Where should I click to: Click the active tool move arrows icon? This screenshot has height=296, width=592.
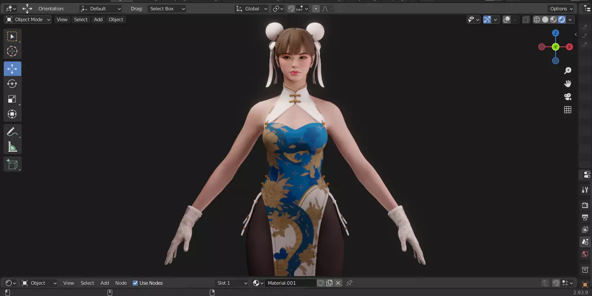(27, 9)
